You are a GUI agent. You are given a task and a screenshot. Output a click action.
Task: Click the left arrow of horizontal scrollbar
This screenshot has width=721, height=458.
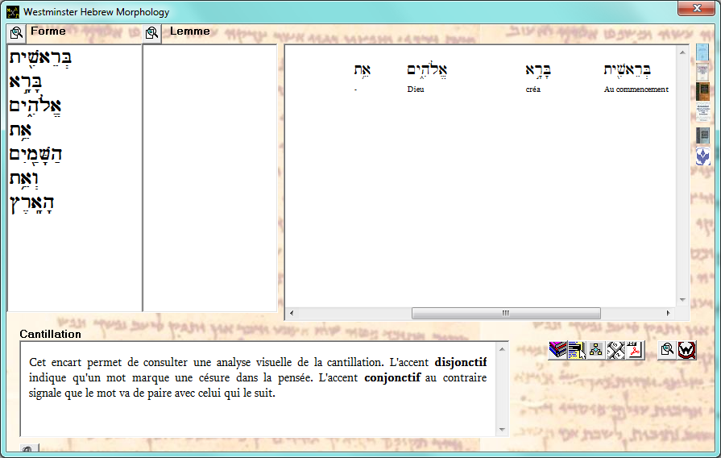click(x=291, y=313)
